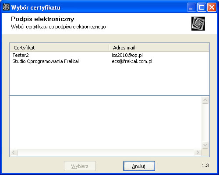Select Studio Oprogramowania Fraktal certificate
This screenshot has height=175, width=219.
(109, 61)
